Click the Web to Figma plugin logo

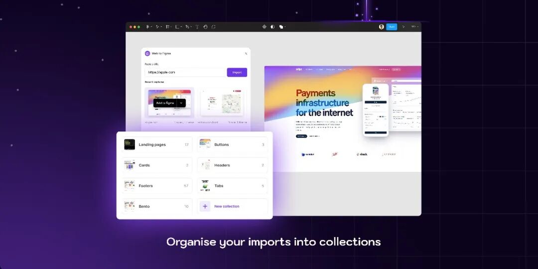147,53
